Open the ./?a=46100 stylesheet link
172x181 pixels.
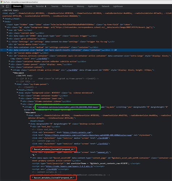pyautogui.click(x=102, y=138)
